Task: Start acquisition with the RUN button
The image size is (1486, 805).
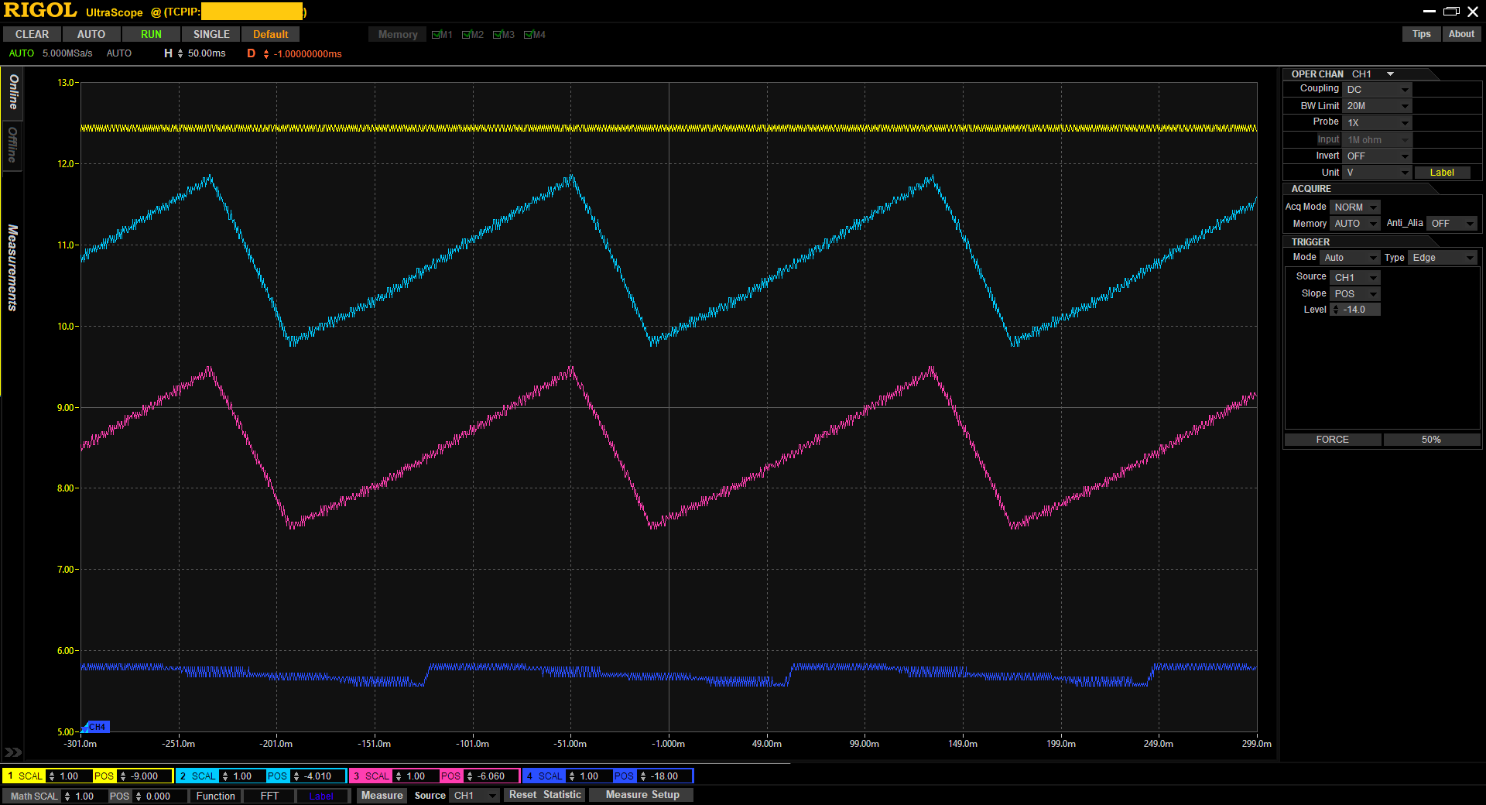Action: point(152,35)
